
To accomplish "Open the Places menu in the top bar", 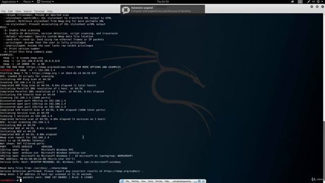I will click(28, 2).
